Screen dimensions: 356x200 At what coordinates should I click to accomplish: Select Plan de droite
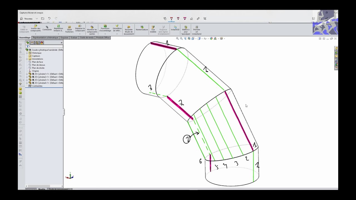click(38, 68)
